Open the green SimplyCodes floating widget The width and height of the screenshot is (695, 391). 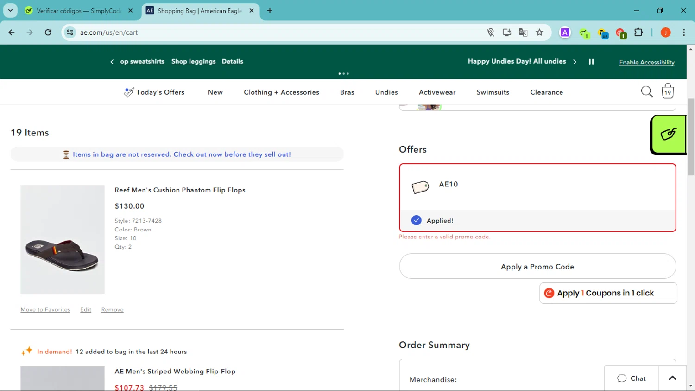(668, 135)
